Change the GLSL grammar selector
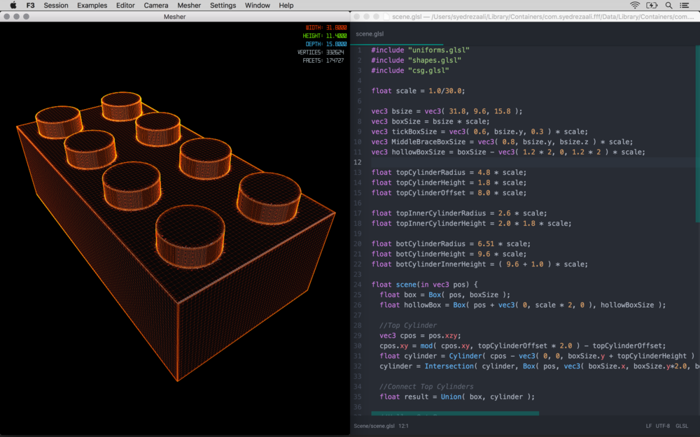Image resolution: width=700 pixels, height=437 pixels. pos(682,426)
